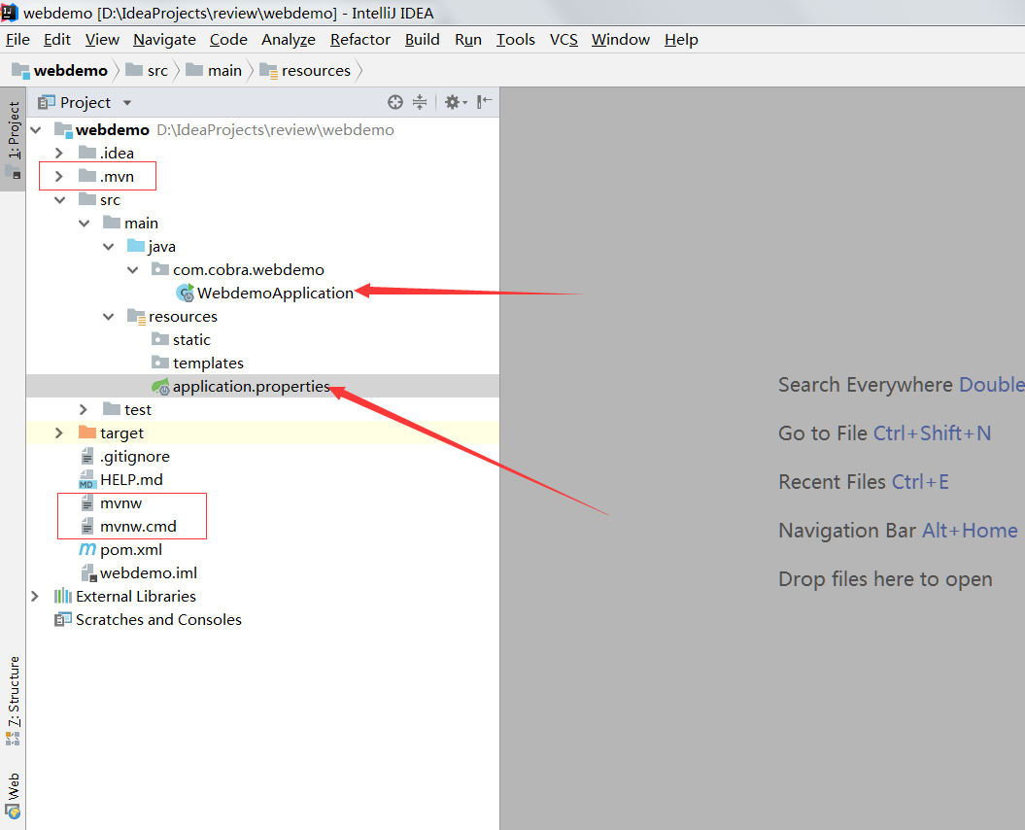Click resources in the navigation breadcrumb
The width and height of the screenshot is (1025, 830).
[306, 71]
